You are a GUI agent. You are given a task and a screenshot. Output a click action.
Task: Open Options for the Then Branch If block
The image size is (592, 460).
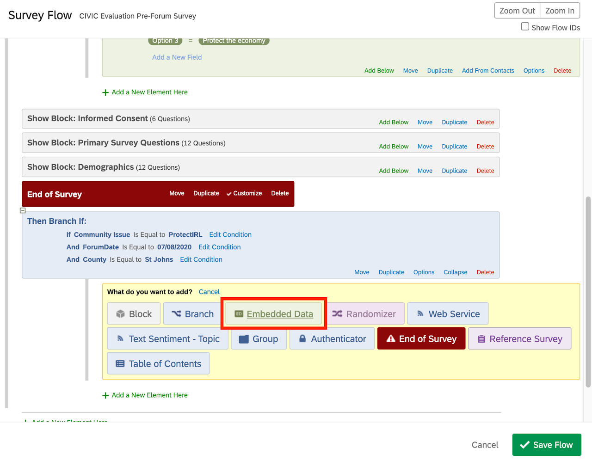[424, 272]
